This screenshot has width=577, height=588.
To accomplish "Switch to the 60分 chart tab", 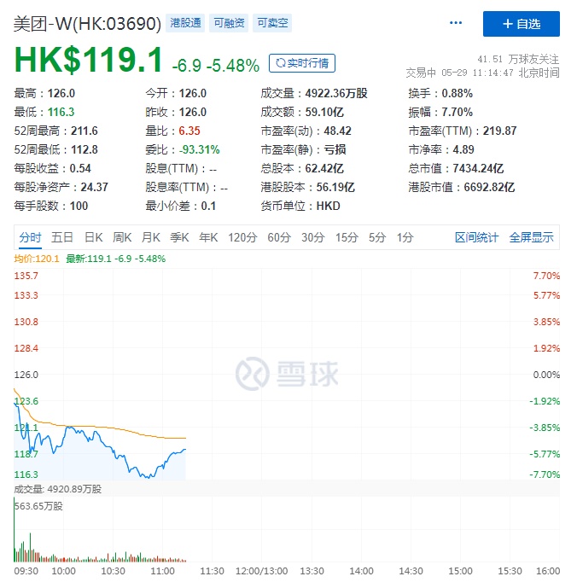I will tap(279, 237).
